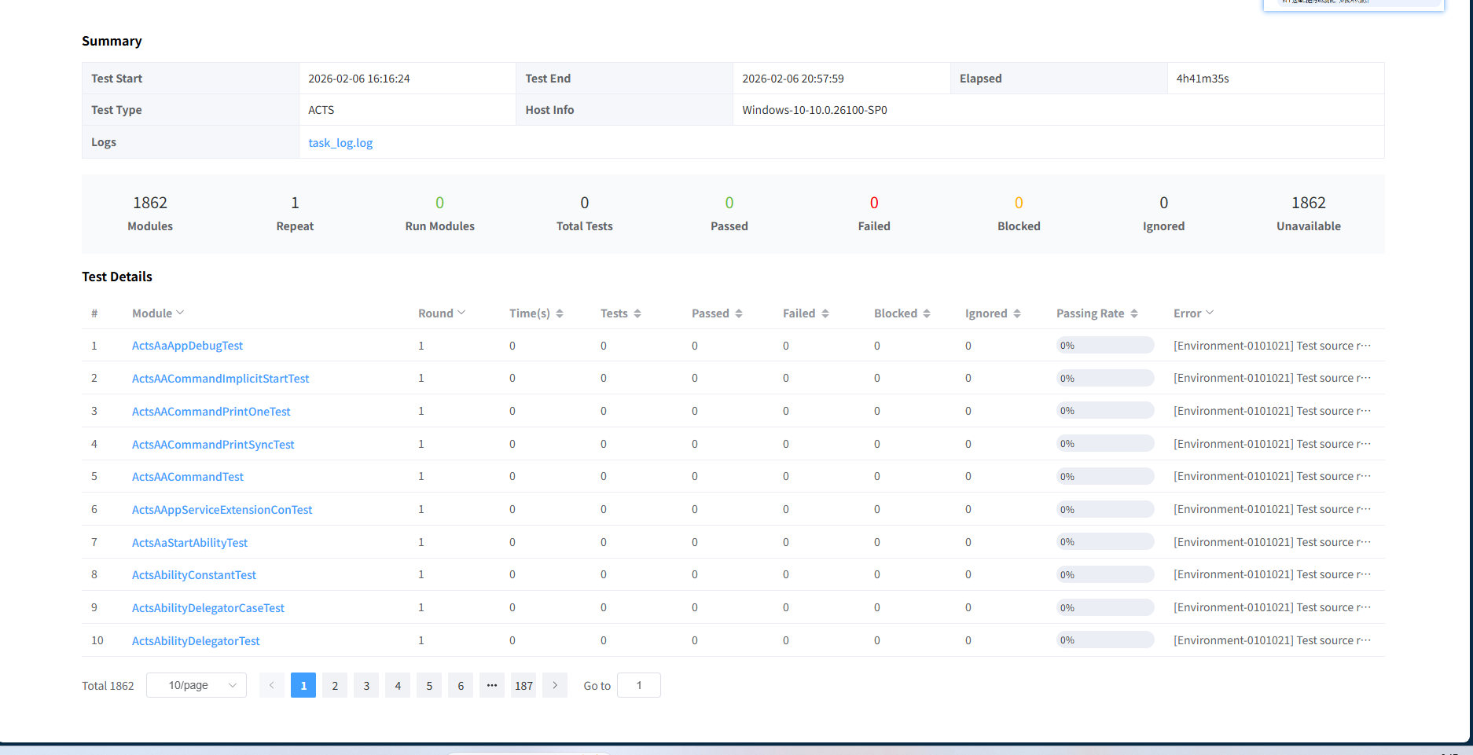Select pagination page 5
This screenshot has width=1473, height=755.
429,685
